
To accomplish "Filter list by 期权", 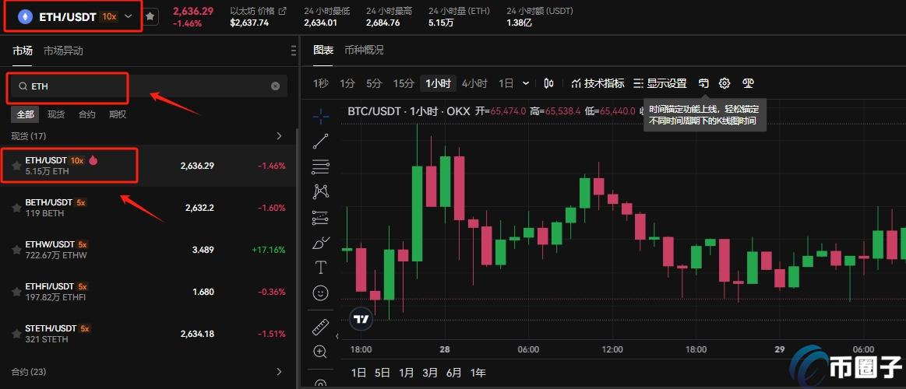I will pos(118,114).
